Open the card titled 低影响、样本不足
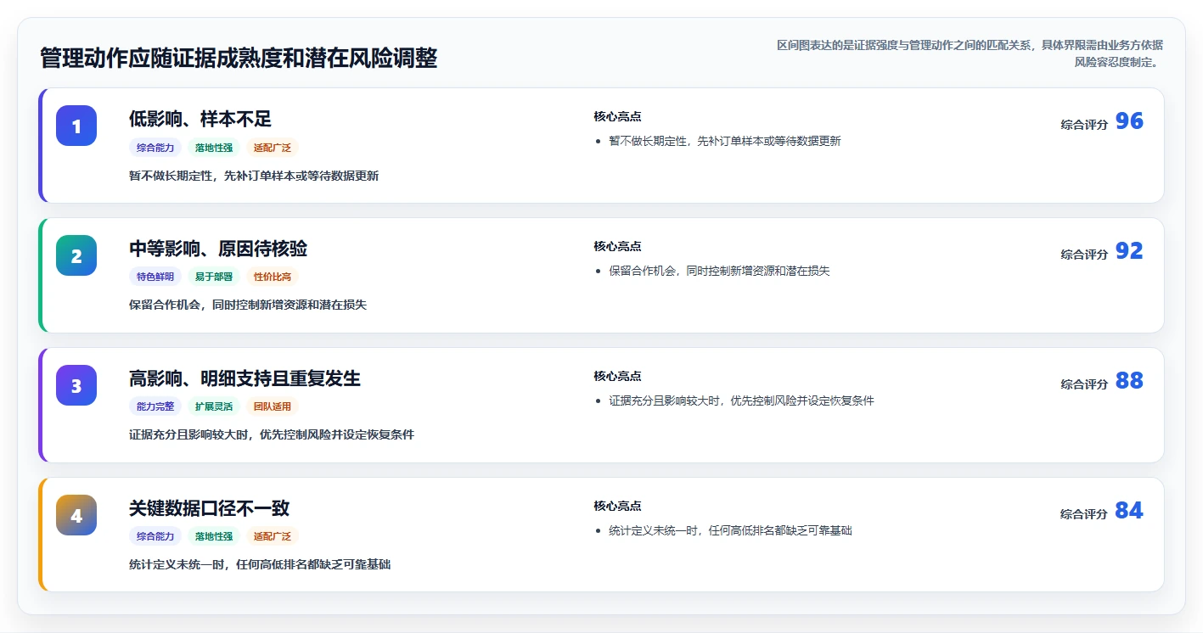Viewport: 1203px width, 633px height. pos(601,145)
